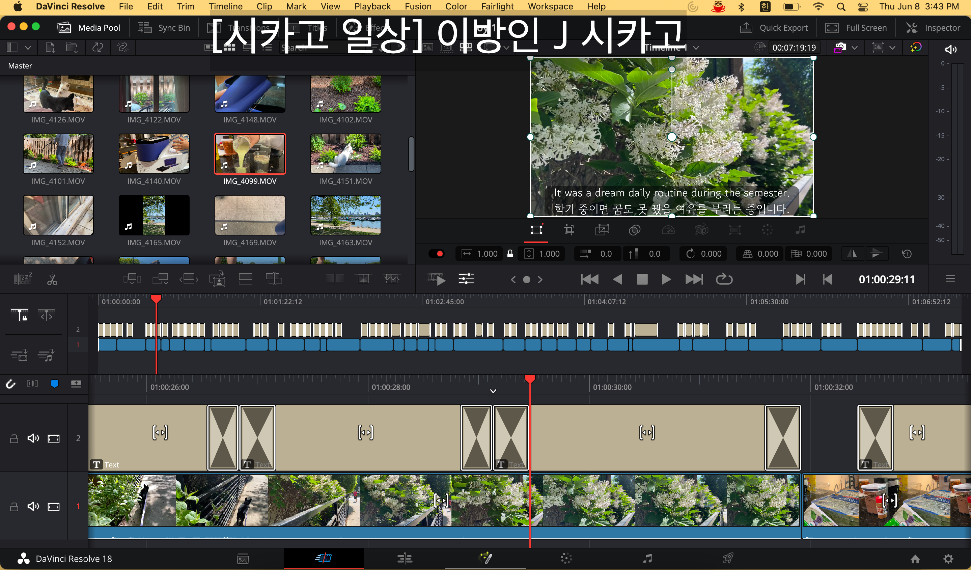
Task: Toggle lock on video track 1
Action: (x=14, y=507)
